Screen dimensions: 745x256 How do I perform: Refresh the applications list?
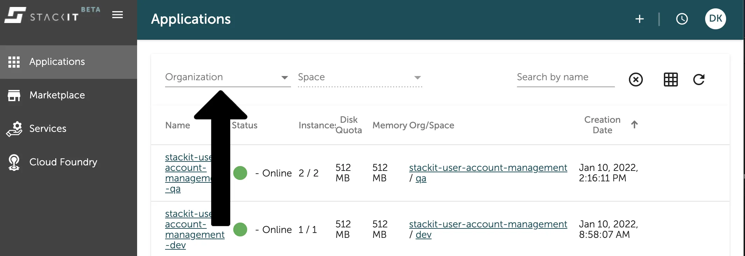click(698, 80)
